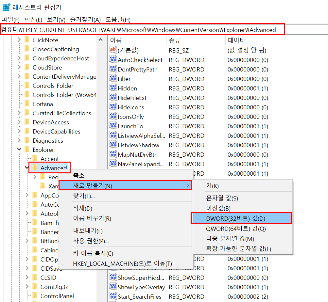
Task: Open the 도움말(H) menu
Action: (118, 20)
